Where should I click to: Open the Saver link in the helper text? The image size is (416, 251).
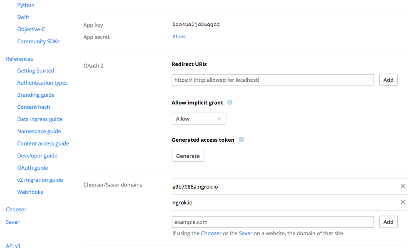(x=246, y=233)
